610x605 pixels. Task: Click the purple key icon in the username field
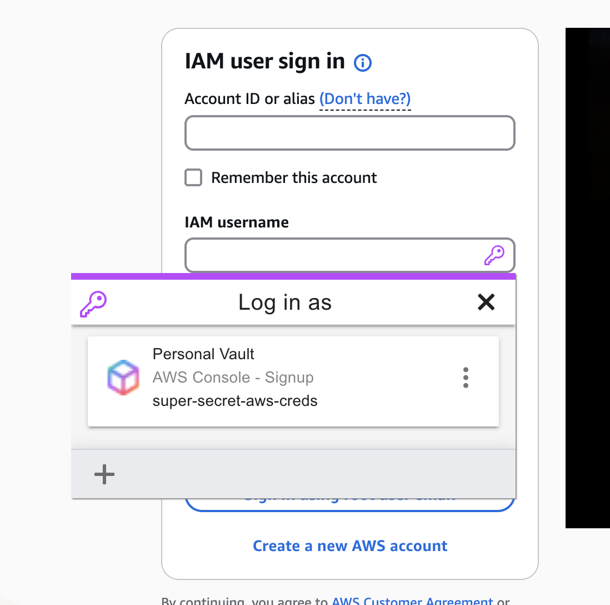point(494,255)
